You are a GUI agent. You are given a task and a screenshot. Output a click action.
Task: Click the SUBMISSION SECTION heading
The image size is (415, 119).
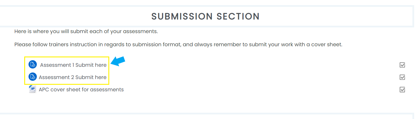click(x=205, y=16)
